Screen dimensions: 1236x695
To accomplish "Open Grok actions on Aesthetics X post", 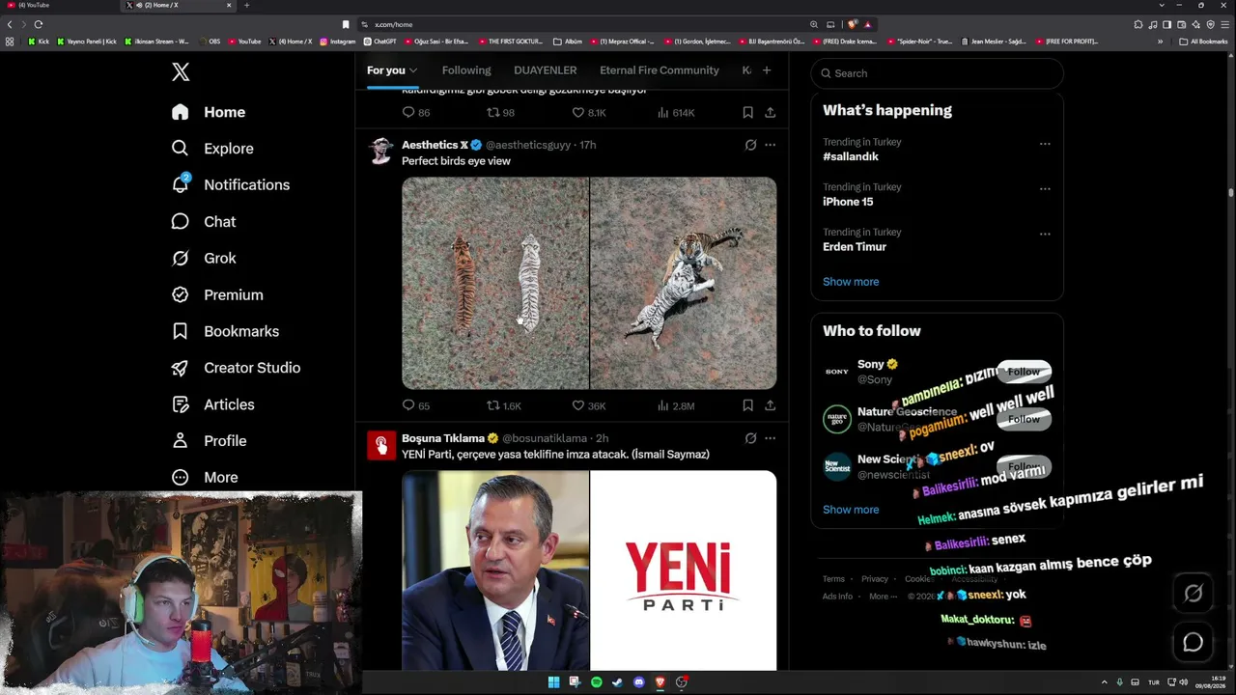I will point(750,145).
